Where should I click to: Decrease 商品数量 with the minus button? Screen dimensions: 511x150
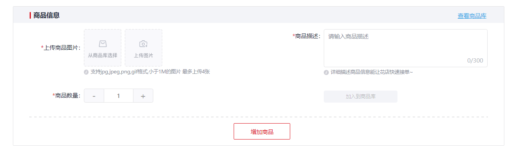[94, 96]
